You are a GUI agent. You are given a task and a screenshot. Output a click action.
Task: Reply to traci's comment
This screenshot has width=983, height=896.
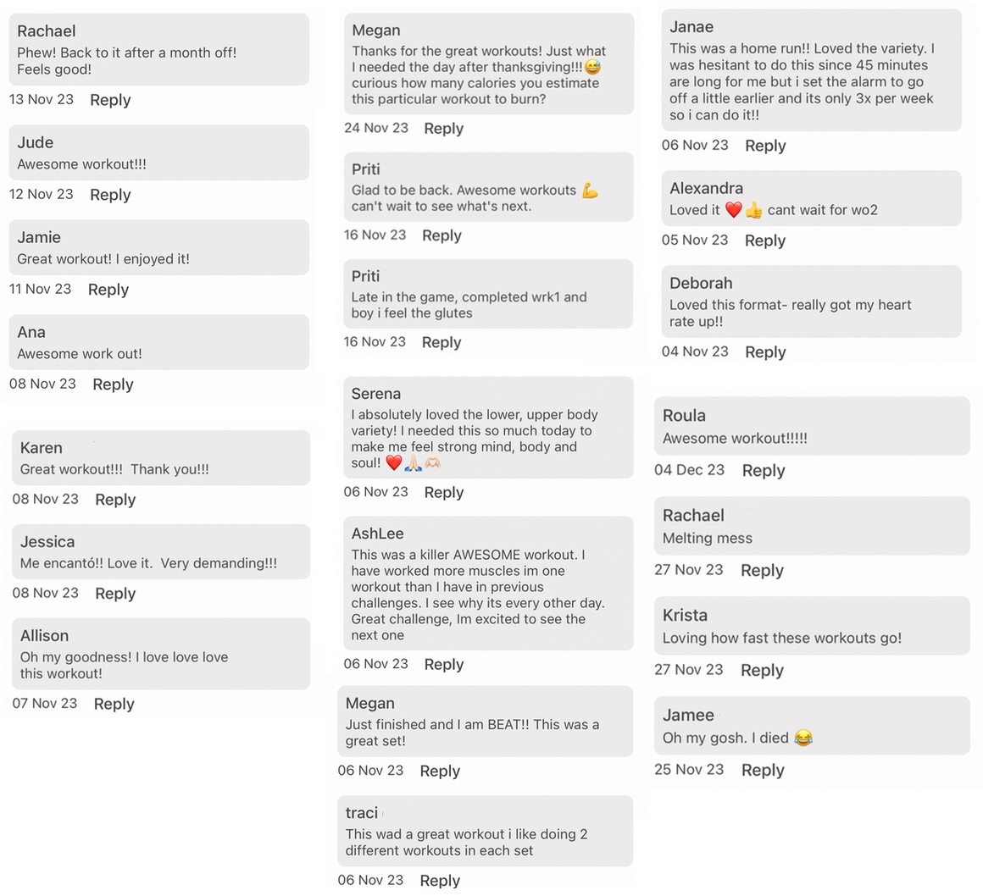[440, 881]
